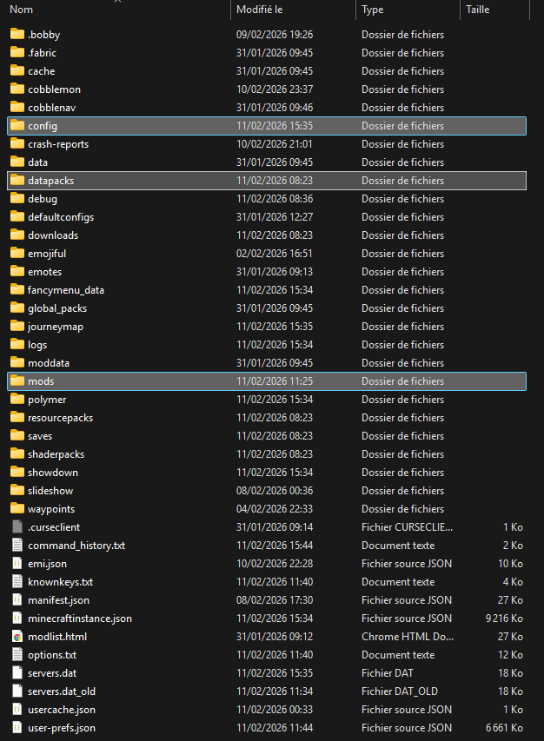Screen dimensions: 544x741
Task: Select the user-prefs.json file
Action: tap(61, 728)
